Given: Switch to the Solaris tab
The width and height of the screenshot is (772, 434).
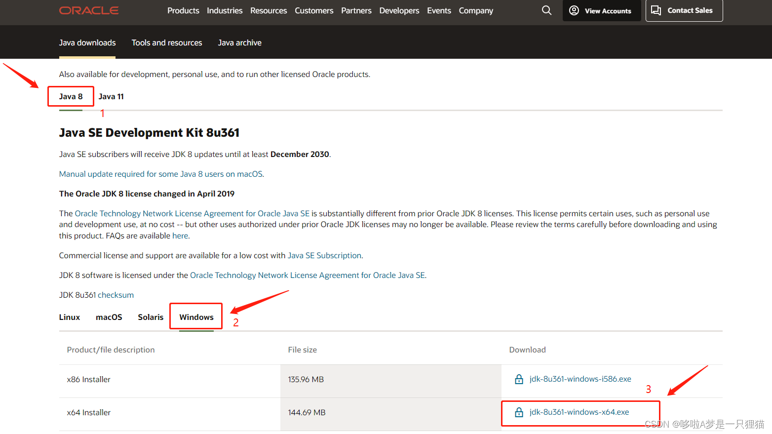Looking at the screenshot, I should pyautogui.click(x=151, y=317).
